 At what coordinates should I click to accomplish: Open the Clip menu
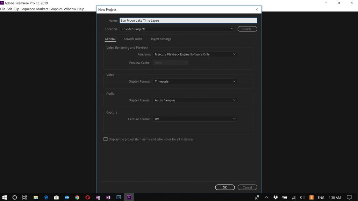click(16, 9)
